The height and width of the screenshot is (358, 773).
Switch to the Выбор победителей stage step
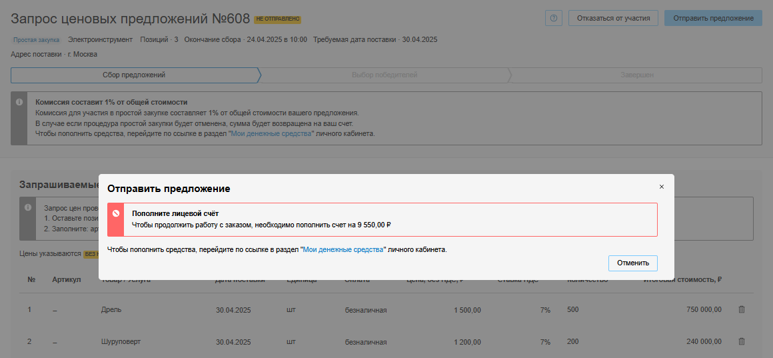tap(384, 75)
